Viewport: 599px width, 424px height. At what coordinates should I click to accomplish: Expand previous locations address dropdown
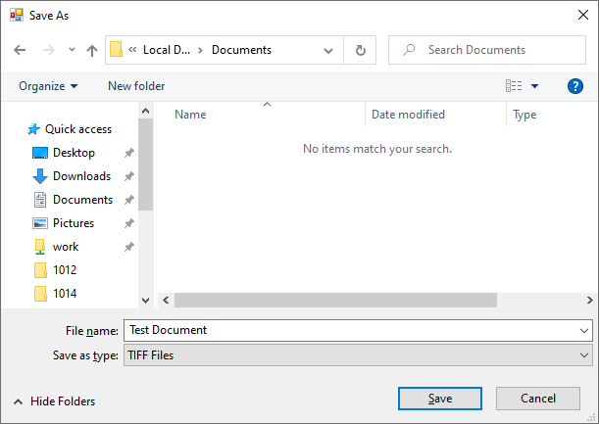(328, 50)
